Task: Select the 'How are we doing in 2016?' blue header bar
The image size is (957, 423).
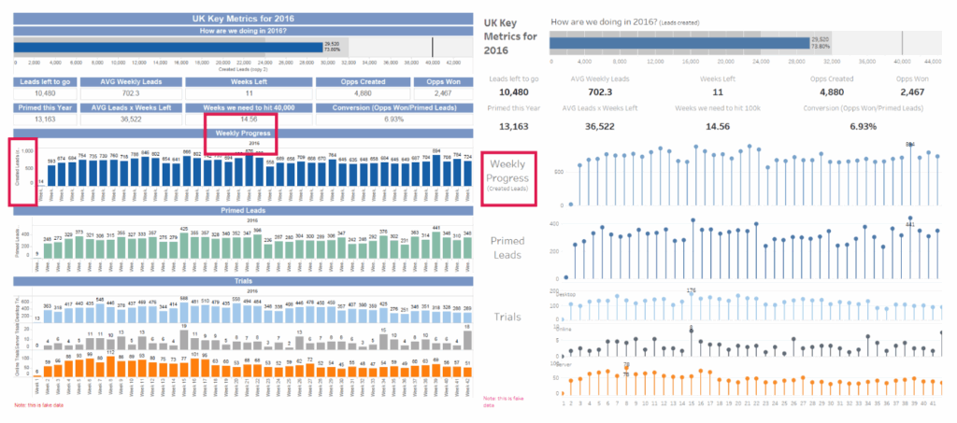Action: point(243,32)
